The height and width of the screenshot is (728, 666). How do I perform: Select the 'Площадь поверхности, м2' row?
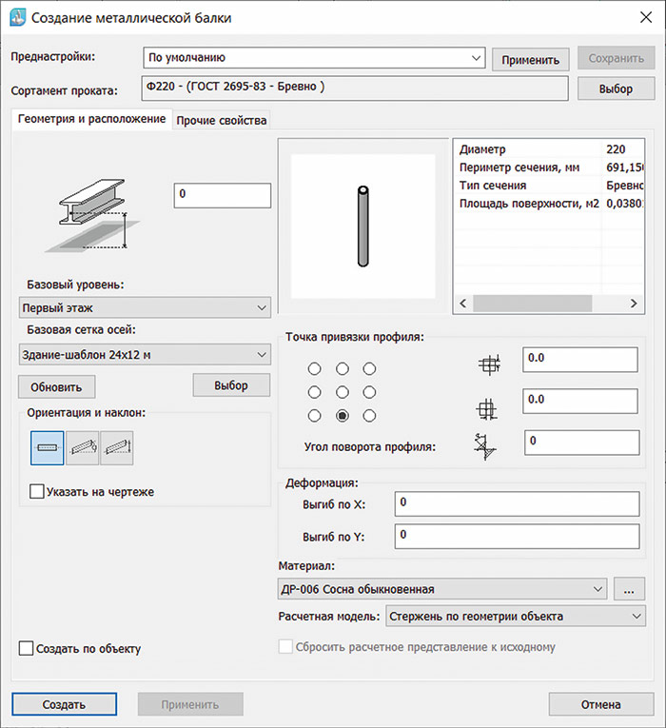click(549, 204)
